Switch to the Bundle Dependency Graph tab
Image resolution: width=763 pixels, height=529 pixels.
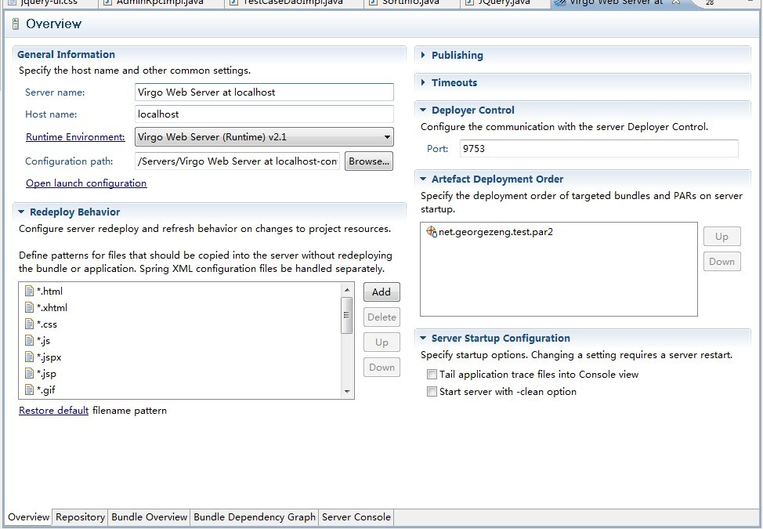[x=255, y=516]
